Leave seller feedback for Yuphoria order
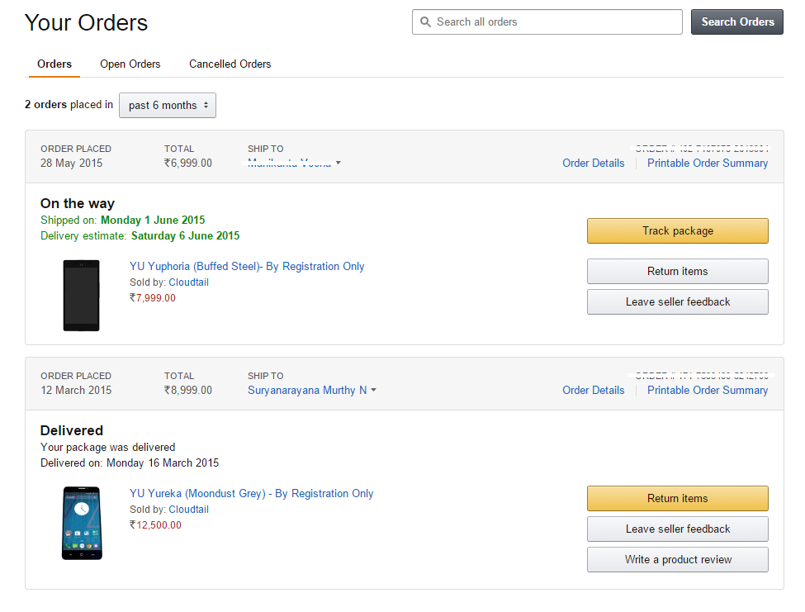 point(678,302)
